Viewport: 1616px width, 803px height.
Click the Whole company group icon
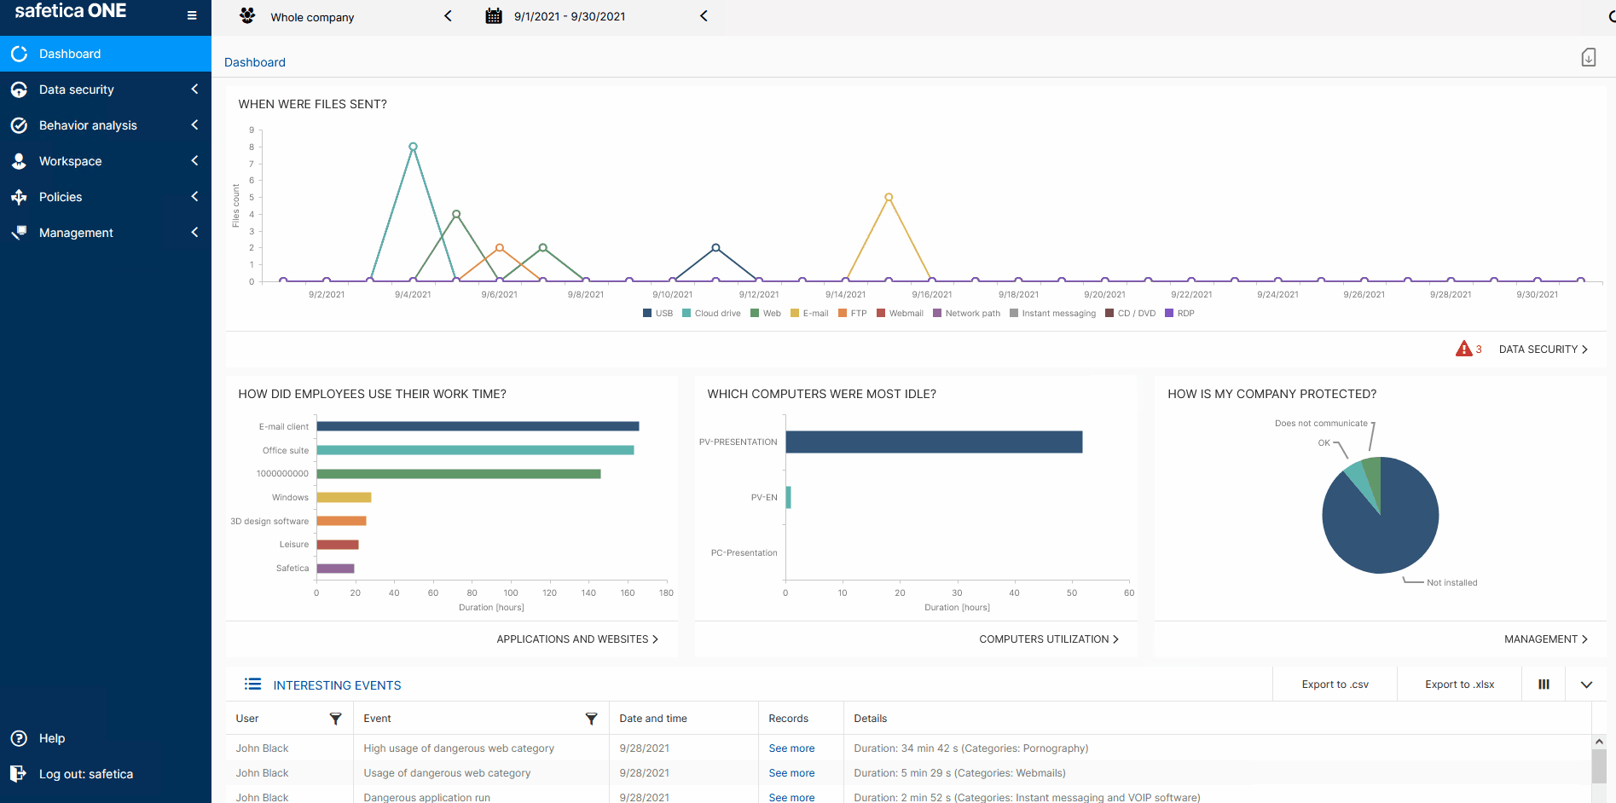[x=247, y=16]
